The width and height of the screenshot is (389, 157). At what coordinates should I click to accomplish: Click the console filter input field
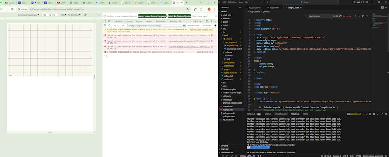[x=156, y=25]
